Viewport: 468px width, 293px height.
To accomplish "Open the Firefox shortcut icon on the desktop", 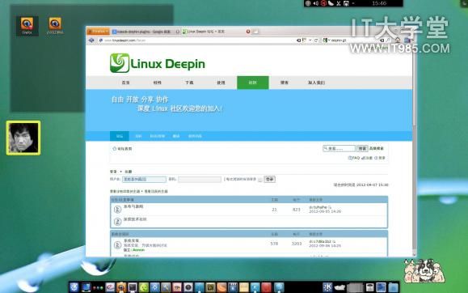I will [x=27, y=26].
